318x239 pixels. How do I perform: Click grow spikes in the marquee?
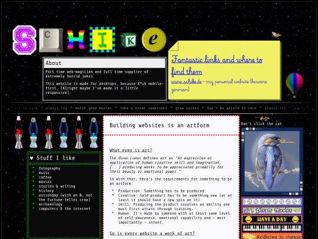point(187,108)
